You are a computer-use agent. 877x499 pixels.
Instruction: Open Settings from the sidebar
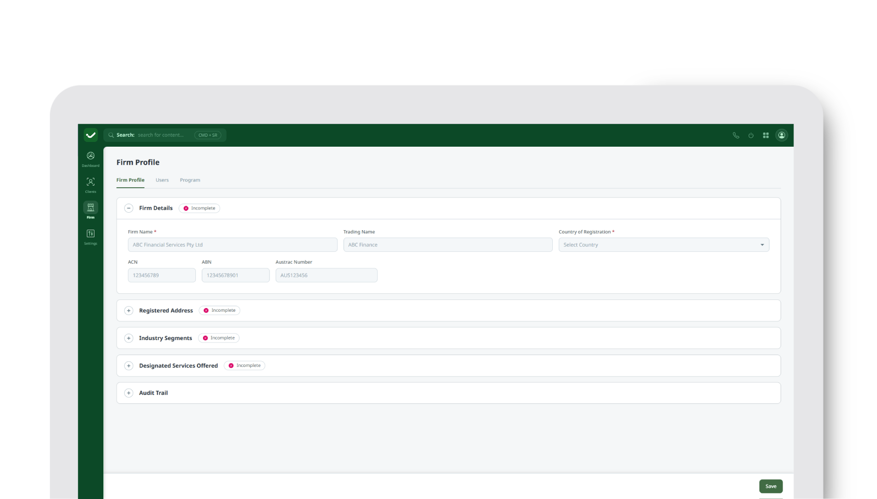(91, 236)
